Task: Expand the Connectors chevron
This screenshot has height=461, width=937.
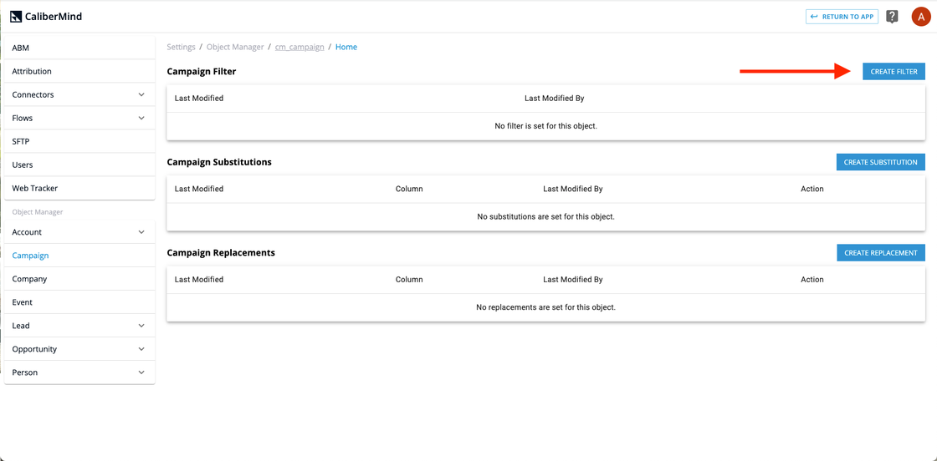Action: [141, 95]
